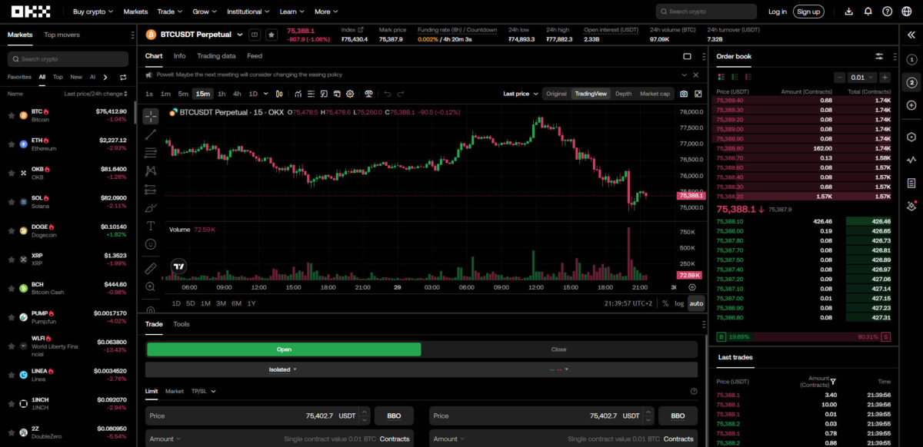The image size is (923, 447).
Task: Open the download app icon
Action: tap(849, 12)
